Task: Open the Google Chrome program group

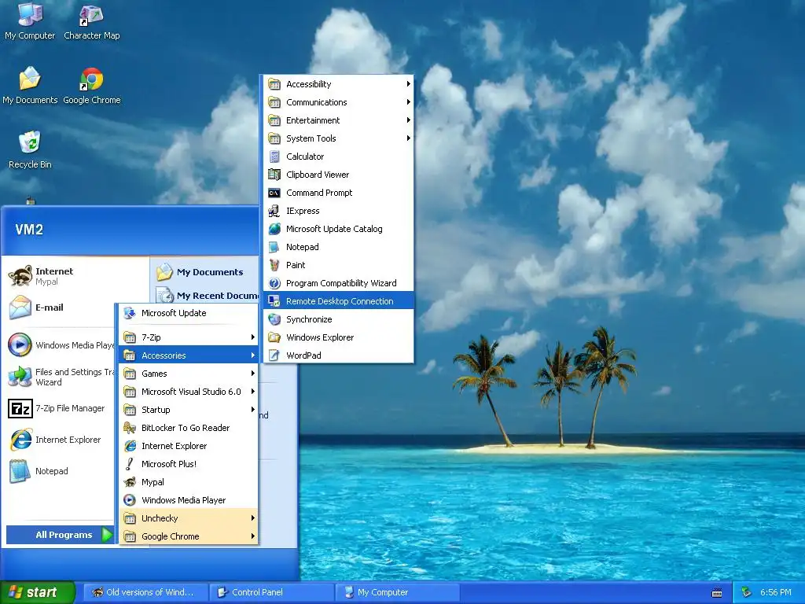Action: 189,536
